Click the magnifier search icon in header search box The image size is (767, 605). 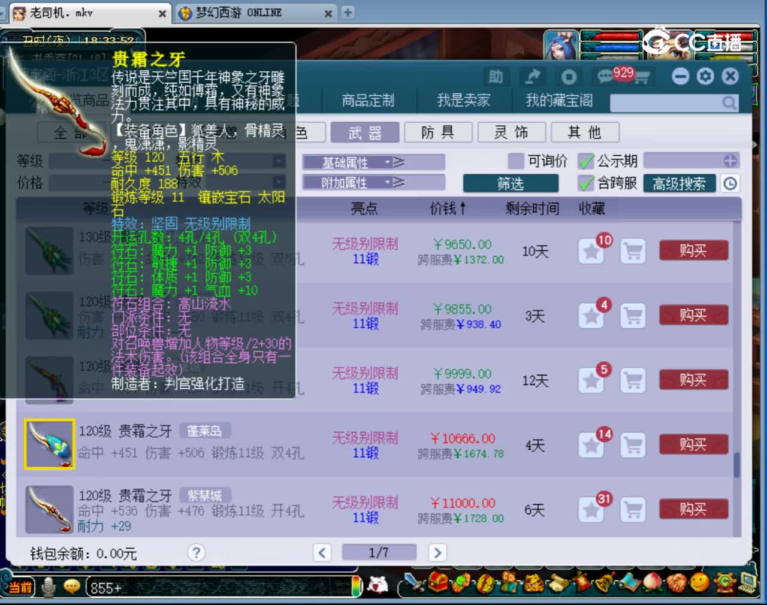(729, 103)
